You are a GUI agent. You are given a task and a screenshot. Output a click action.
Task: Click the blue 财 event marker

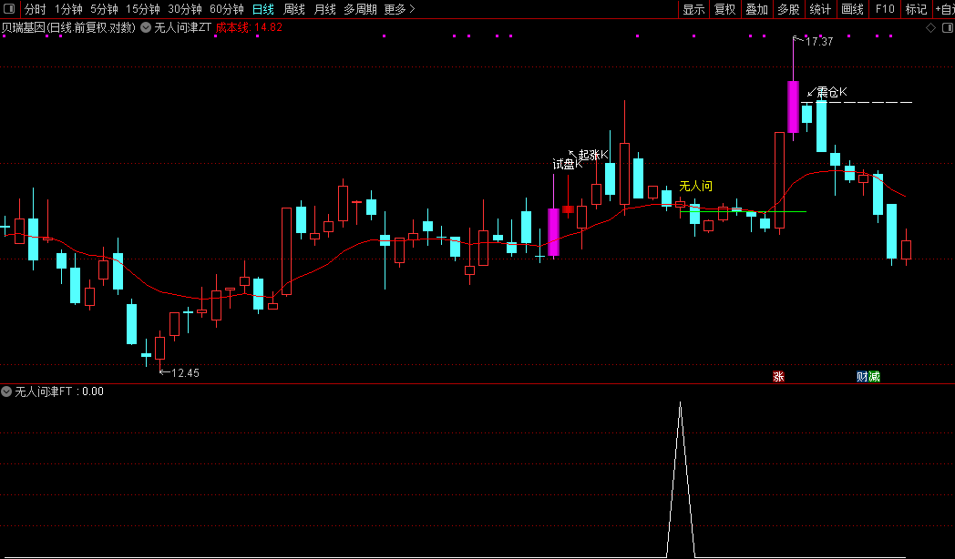click(862, 377)
